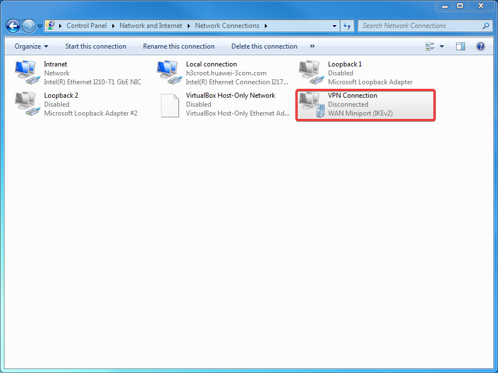Click Microsoft Loopback Adapter description text
The width and height of the screenshot is (498, 373).
pyautogui.click(x=371, y=82)
